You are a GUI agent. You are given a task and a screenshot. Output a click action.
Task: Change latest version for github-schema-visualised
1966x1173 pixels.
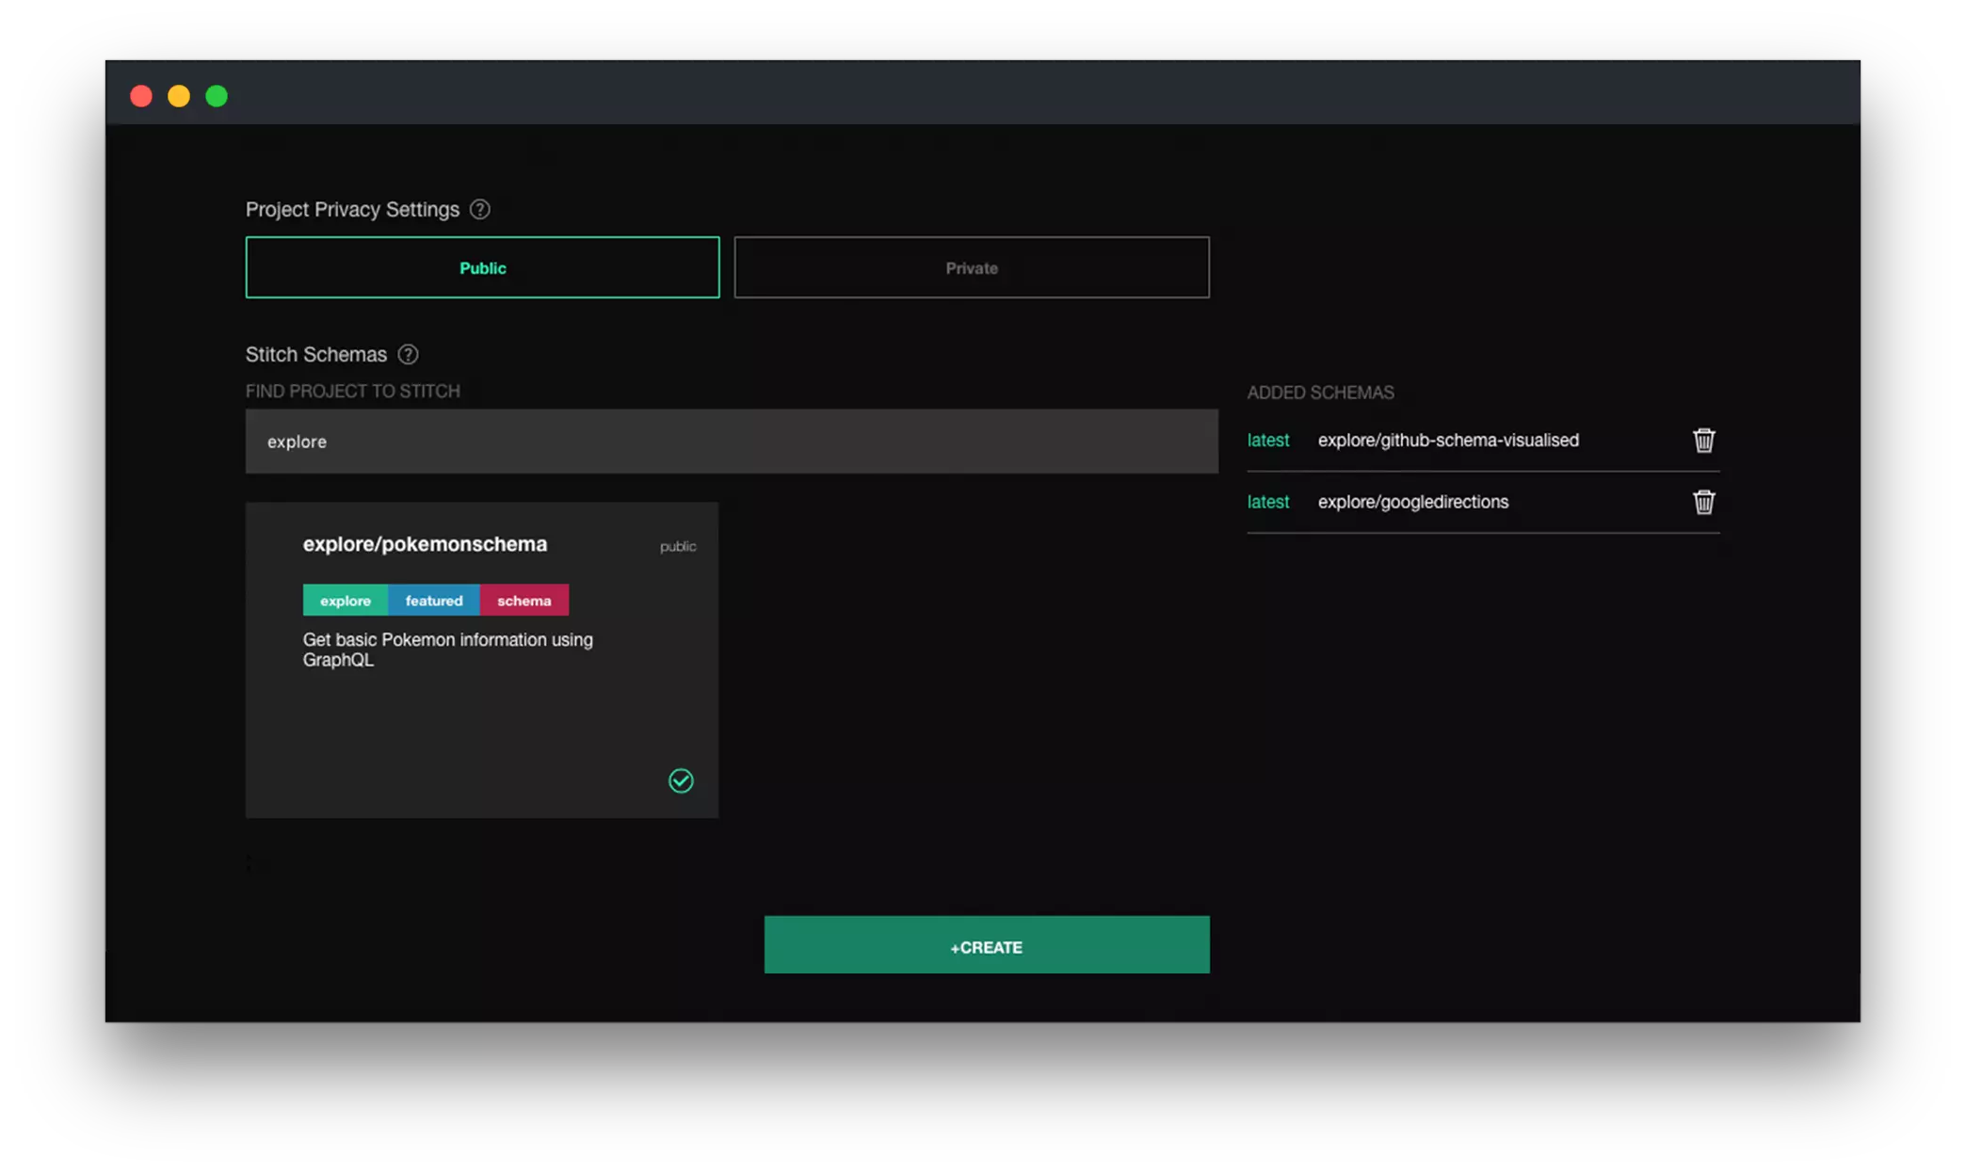(1268, 440)
